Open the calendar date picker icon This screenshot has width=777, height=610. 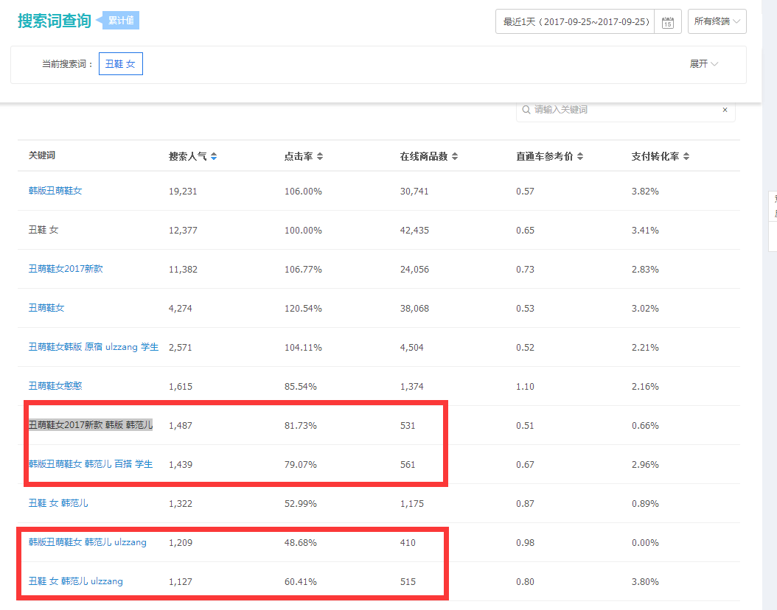[667, 22]
